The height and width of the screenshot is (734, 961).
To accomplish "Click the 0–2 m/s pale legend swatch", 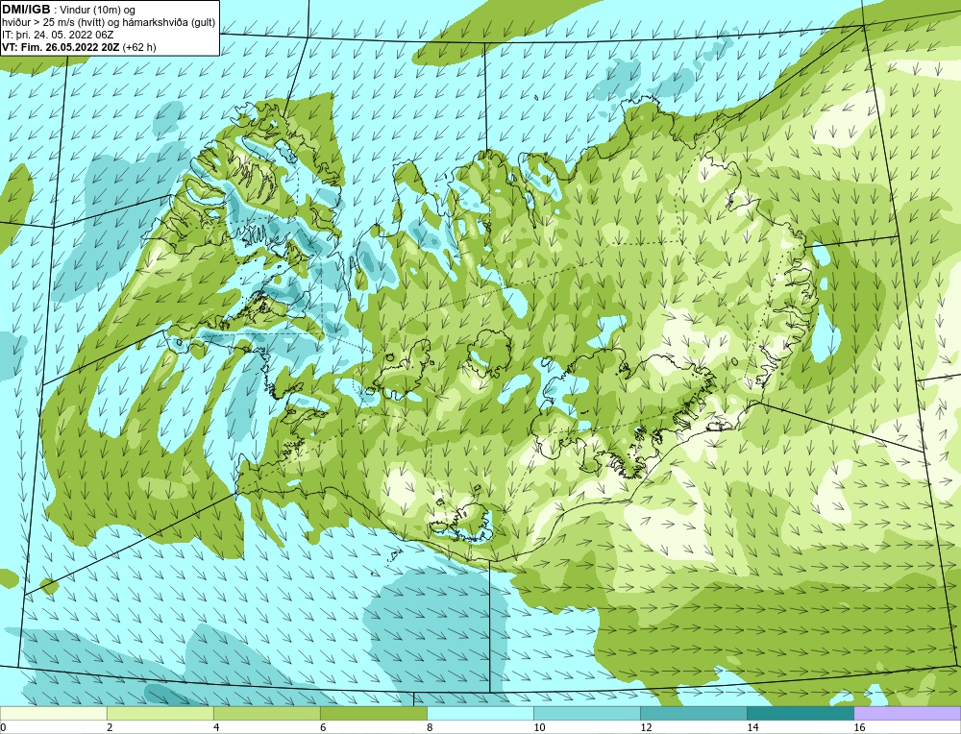I will click(x=54, y=713).
